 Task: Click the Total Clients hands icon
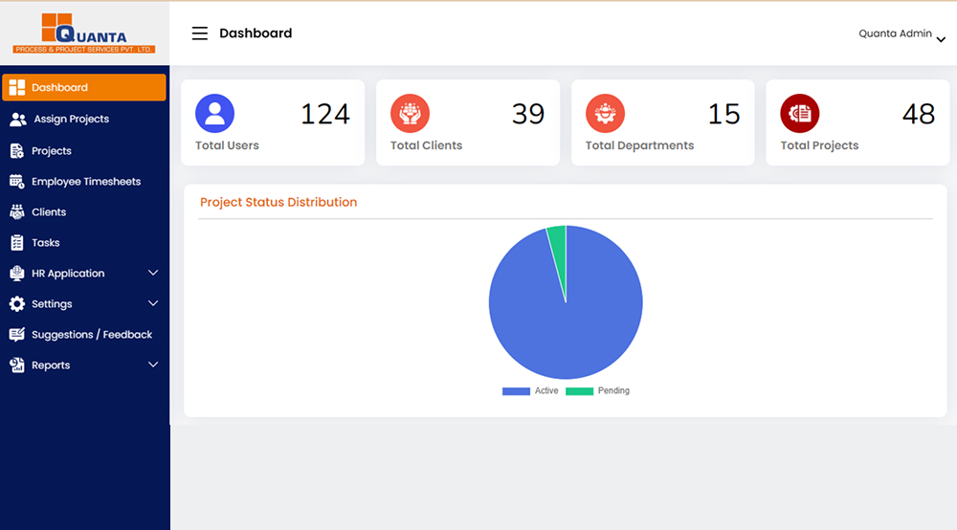(411, 114)
